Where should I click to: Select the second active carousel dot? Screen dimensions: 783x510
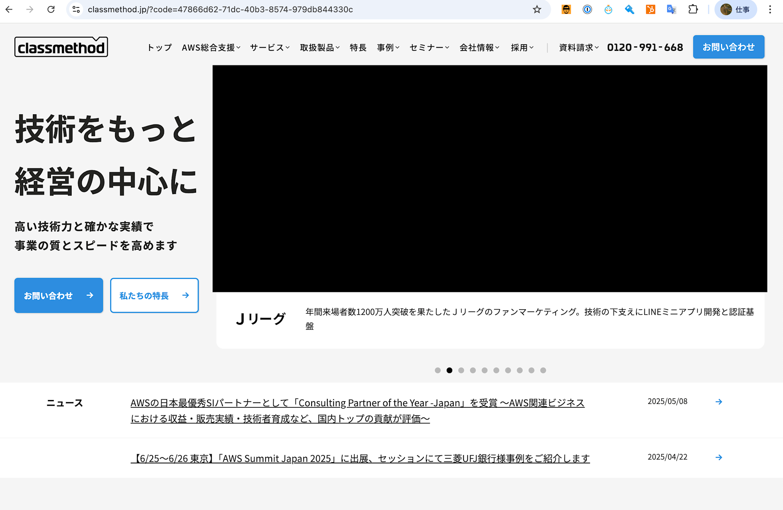click(449, 370)
